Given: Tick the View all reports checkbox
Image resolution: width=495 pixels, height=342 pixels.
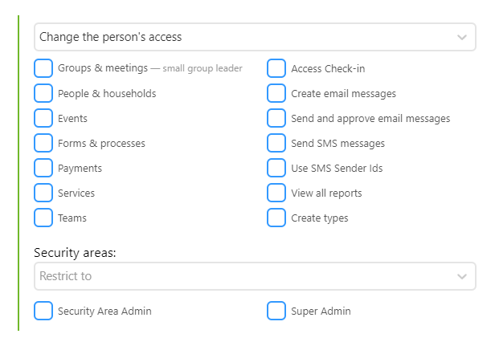Looking at the screenshot, I should point(276,193).
